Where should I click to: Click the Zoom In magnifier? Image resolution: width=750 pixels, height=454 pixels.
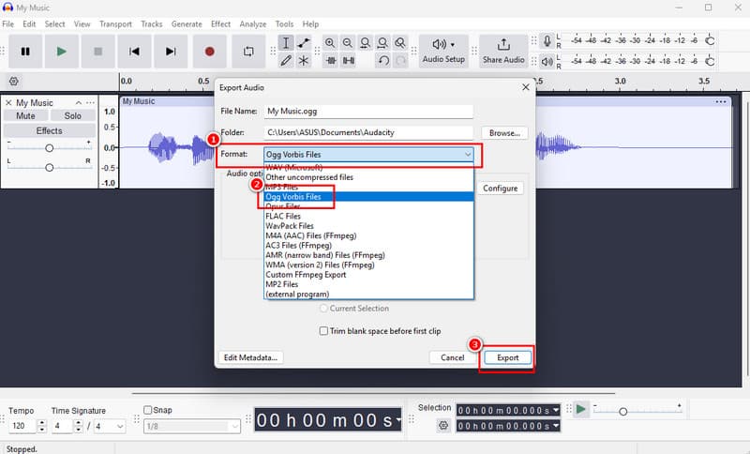[x=330, y=43]
